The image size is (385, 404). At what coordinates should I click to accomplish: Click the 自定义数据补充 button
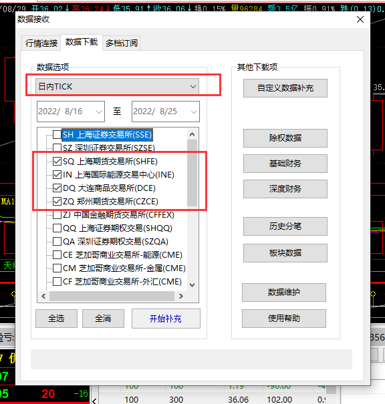[285, 88]
